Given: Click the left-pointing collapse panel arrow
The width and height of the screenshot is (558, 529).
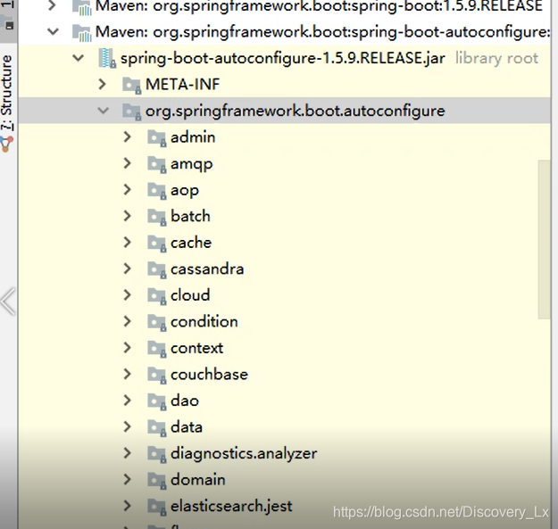Looking at the screenshot, I should pyautogui.click(x=8, y=302).
